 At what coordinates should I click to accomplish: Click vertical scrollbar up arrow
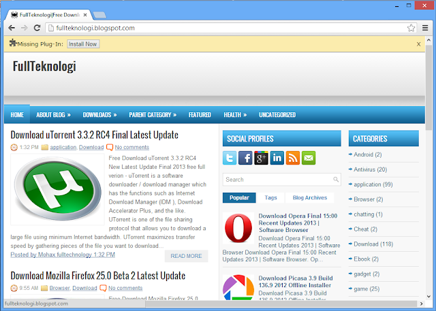coord(429,40)
